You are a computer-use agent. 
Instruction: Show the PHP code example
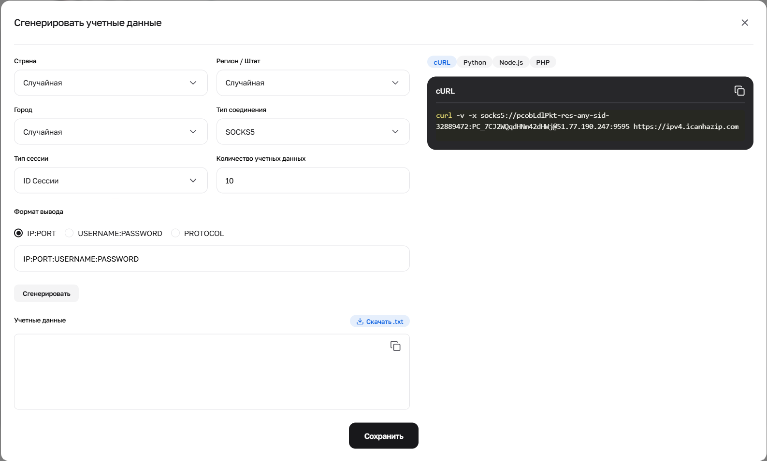coord(543,62)
